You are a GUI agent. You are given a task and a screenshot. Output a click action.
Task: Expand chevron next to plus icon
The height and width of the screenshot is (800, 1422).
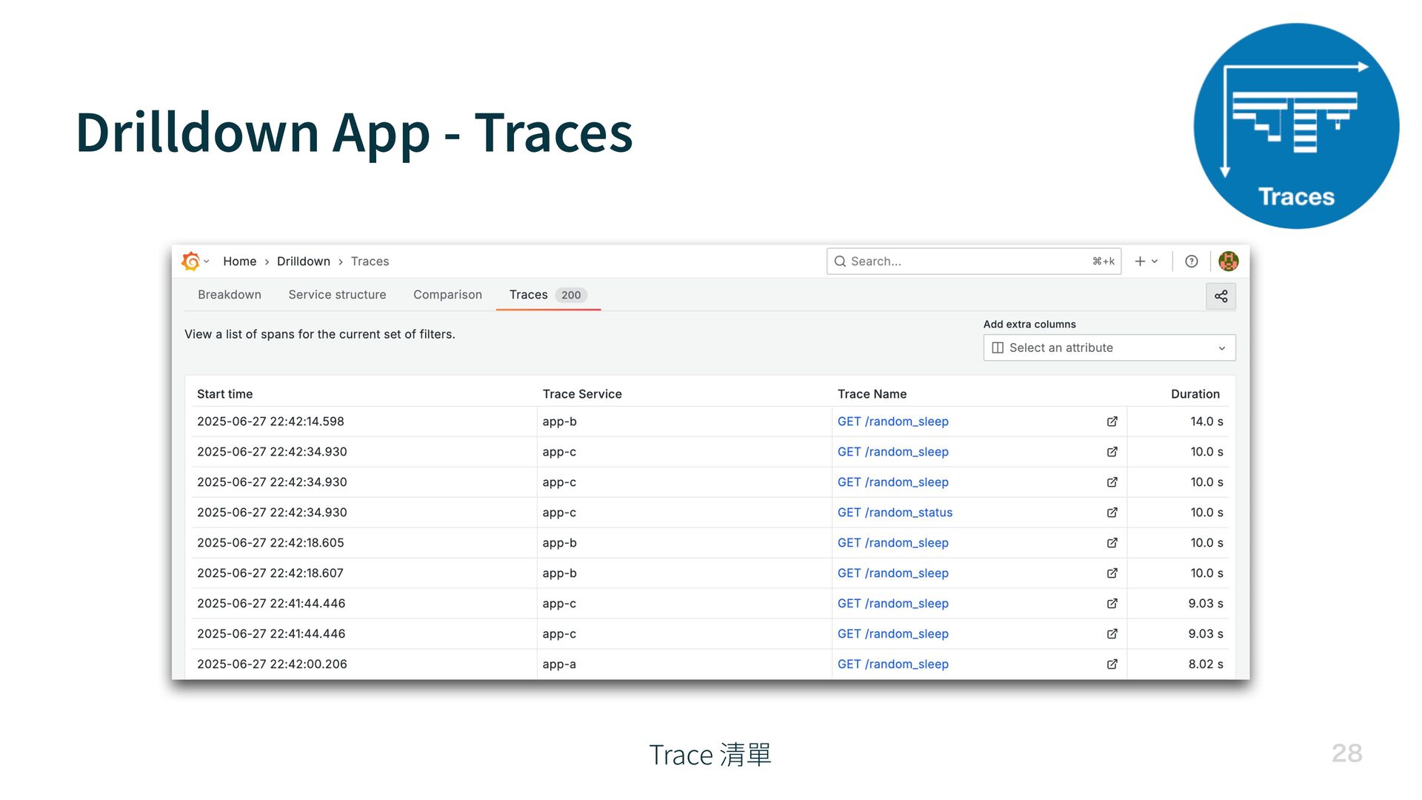1155,261
